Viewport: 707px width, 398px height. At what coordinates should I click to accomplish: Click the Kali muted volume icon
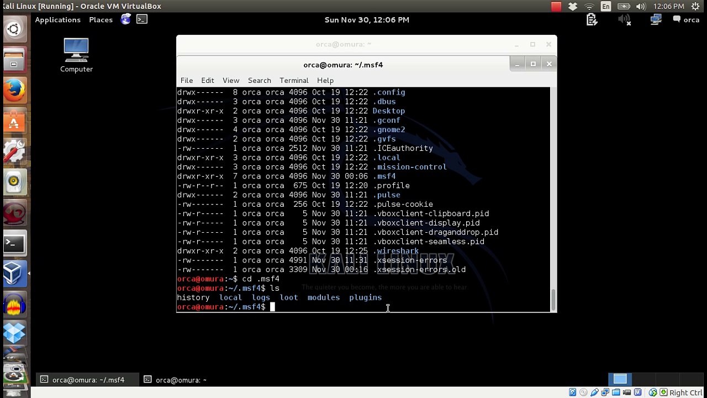tap(624, 20)
